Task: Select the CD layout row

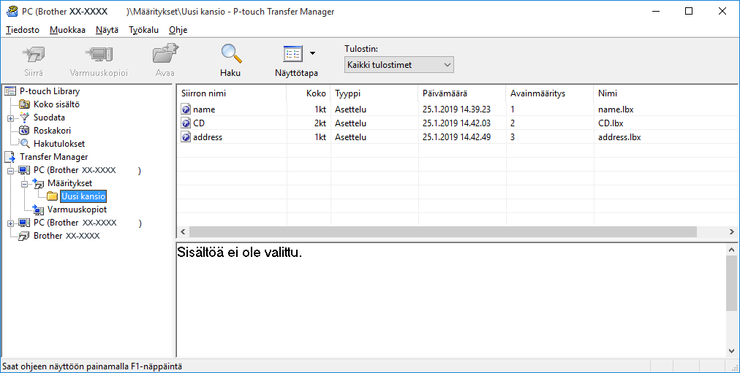Action: tap(457, 123)
